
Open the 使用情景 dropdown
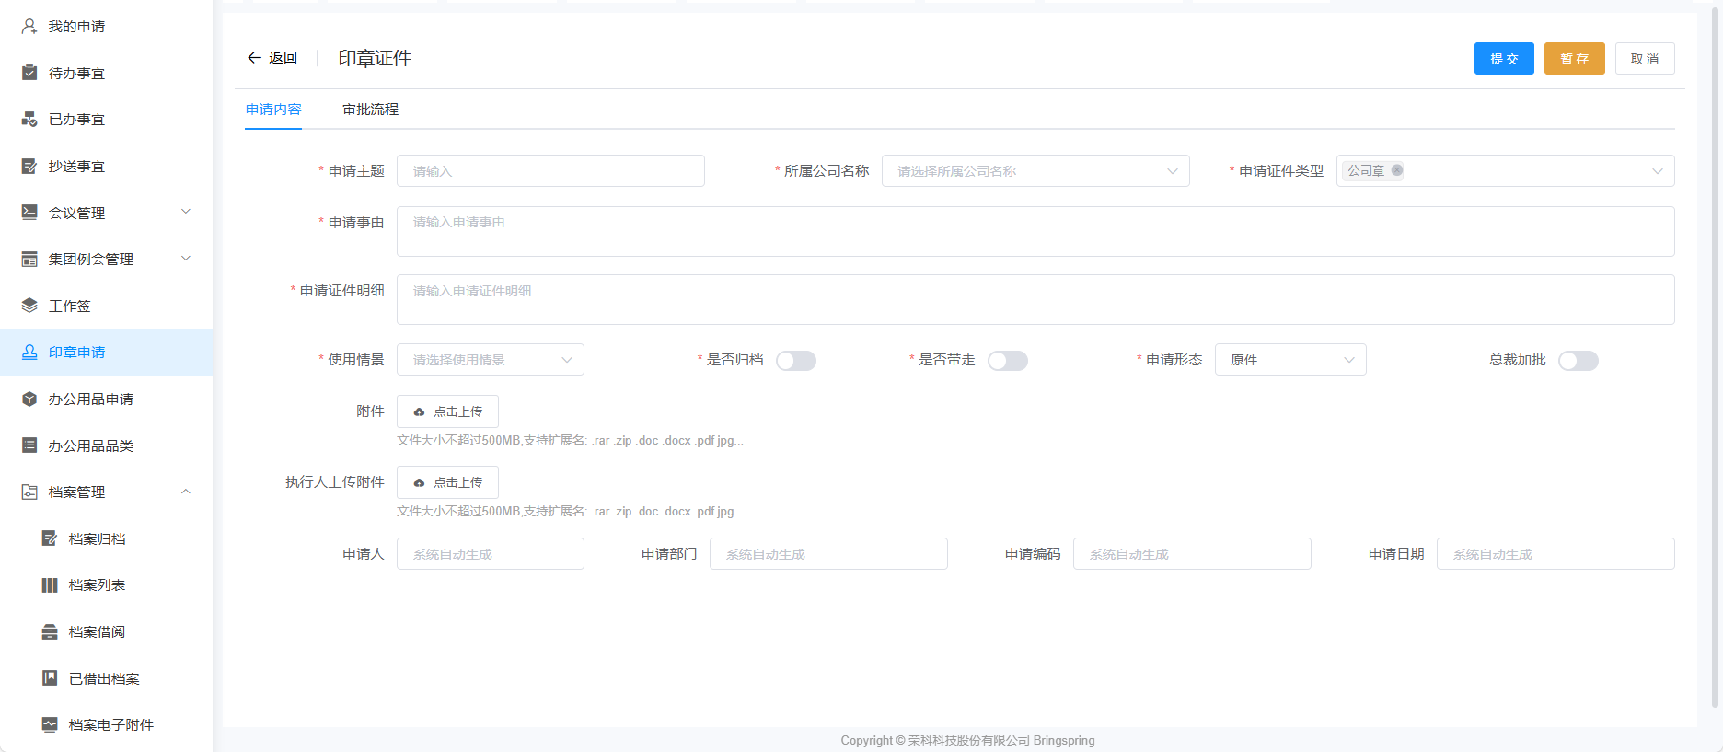click(x=490, y=360)
